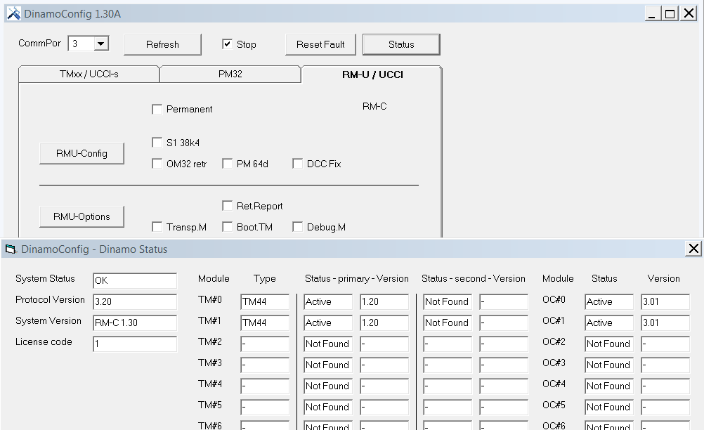The width and height of the screenshot is (704, 430).
Task: Close the Dinamo Status window
Action: click(693, 249)
